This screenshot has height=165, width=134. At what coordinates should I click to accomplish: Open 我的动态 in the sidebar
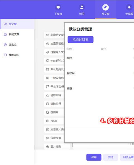pyautogui.click(x=17, y=55)
